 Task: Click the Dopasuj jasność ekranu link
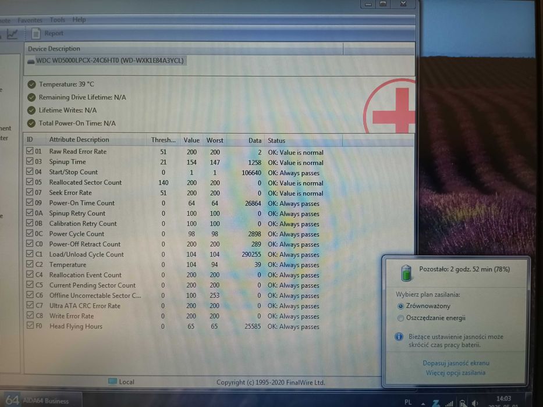coord(456,363)
